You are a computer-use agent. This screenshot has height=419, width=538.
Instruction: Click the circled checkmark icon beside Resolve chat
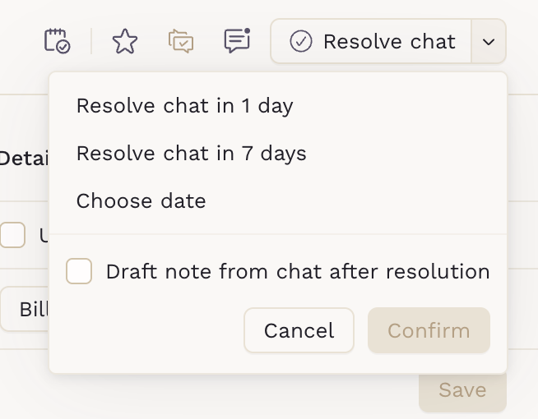301,41
